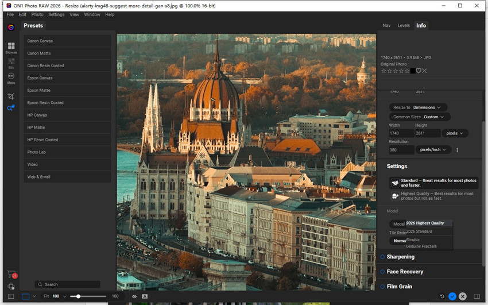This screenshot has width=488, height=305.
Task: Open the pixels/inch resolution dropdown
Action: click(433, 150)
